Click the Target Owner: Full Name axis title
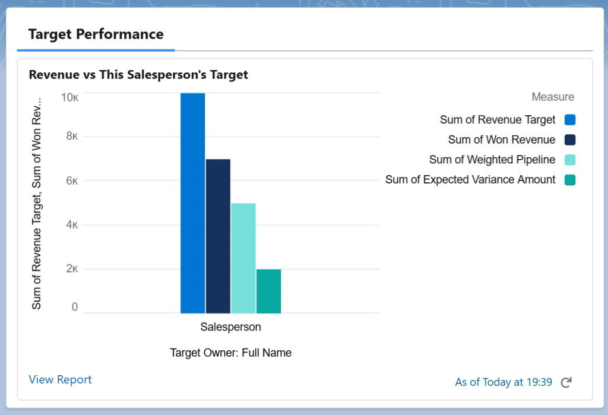 coord(230,353)
